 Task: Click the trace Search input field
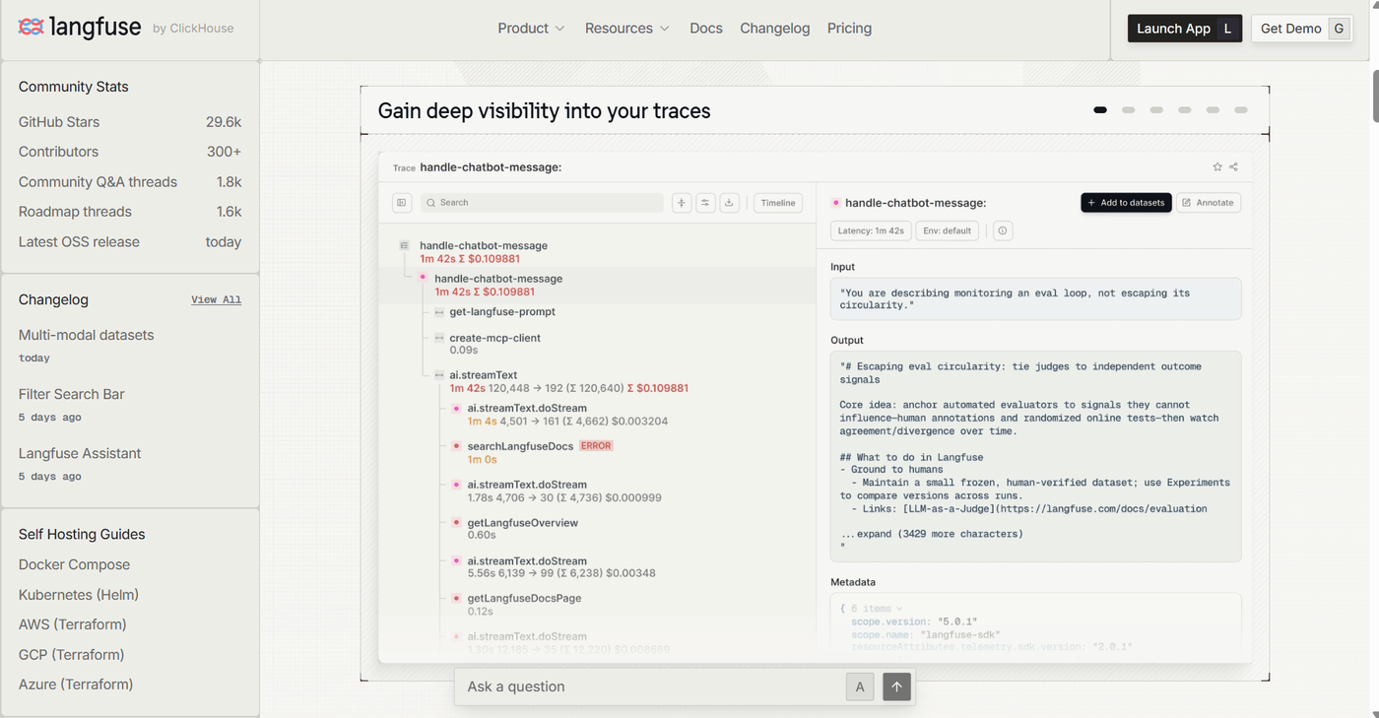click(x=542, y=203)
